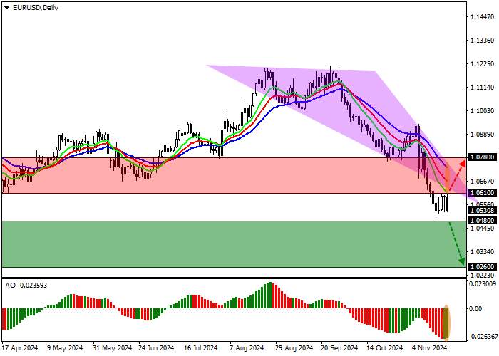The width and height of the screenshot is (499, 356).
Task: Click the AO -0.023593 indicator label
Action: click(x=26, y=286)
